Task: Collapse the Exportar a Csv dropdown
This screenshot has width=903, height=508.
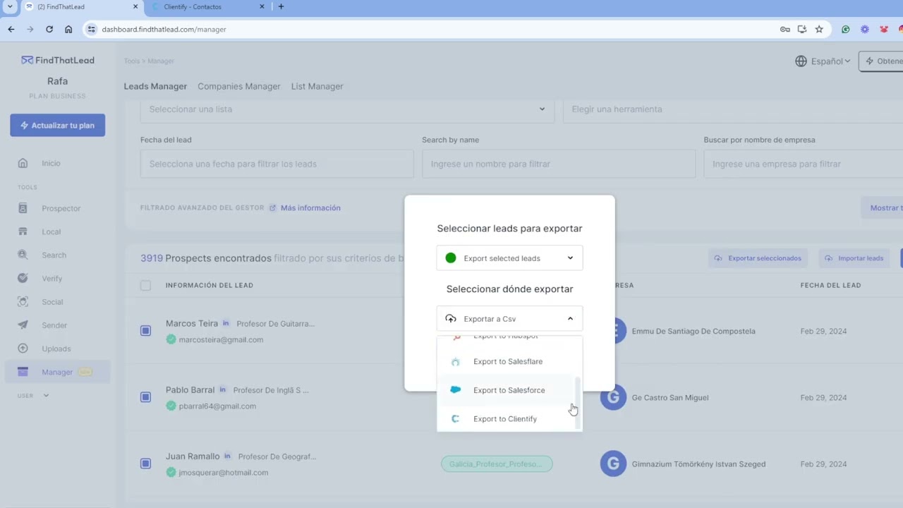Action: click(509, 319)
